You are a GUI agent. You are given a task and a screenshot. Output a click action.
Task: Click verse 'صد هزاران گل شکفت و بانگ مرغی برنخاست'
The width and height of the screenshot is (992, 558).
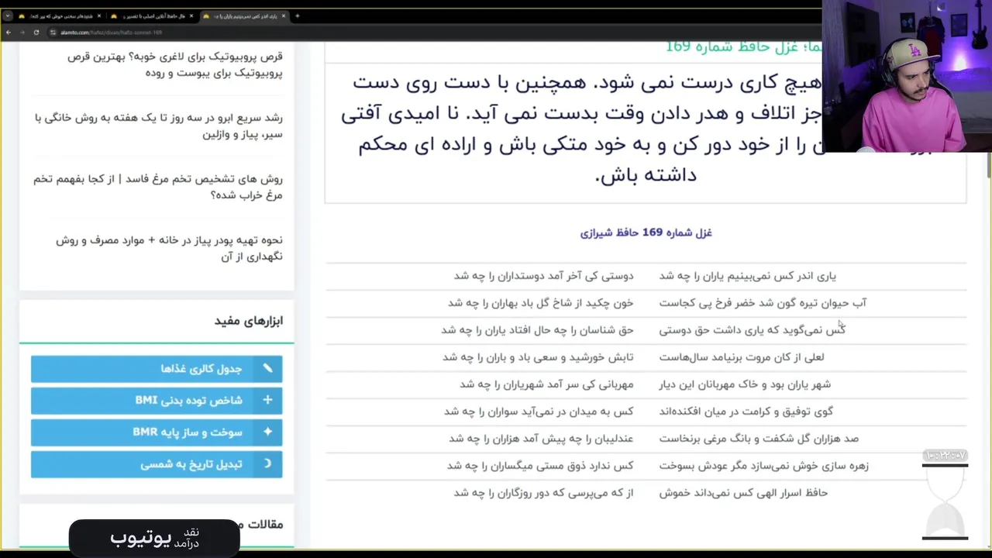pos(759,439)
